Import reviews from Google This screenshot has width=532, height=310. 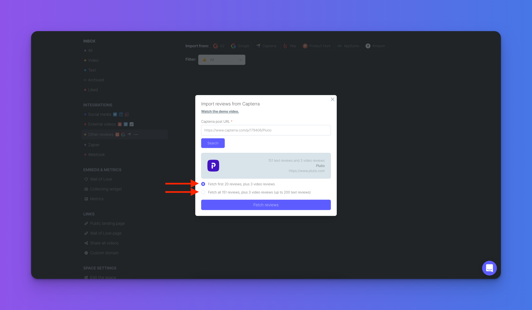coord(240,46)
